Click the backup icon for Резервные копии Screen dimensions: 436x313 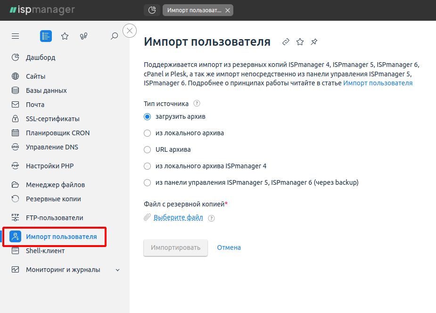(15, 199)
